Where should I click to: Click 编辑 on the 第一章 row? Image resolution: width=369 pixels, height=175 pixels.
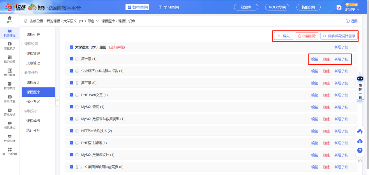(x=315, y=59)
